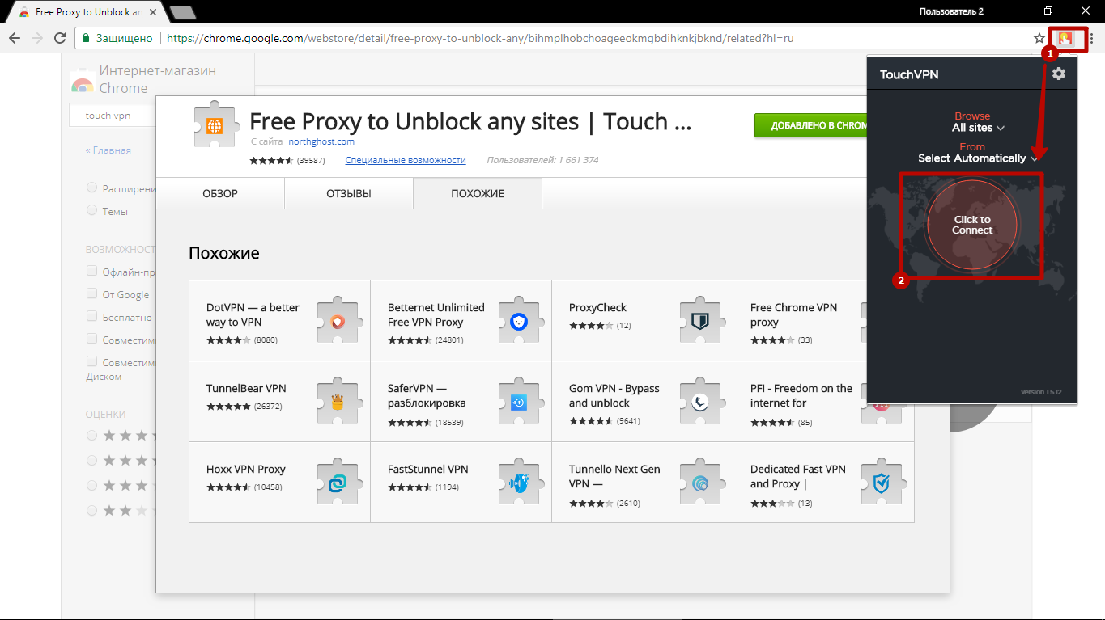This screenshot has height=620, width=1105.
Task: Switch to the ОБЗОР tab
Action: [220, 193]
